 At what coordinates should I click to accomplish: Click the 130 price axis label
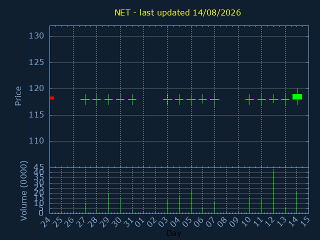(x=36, y=36)
